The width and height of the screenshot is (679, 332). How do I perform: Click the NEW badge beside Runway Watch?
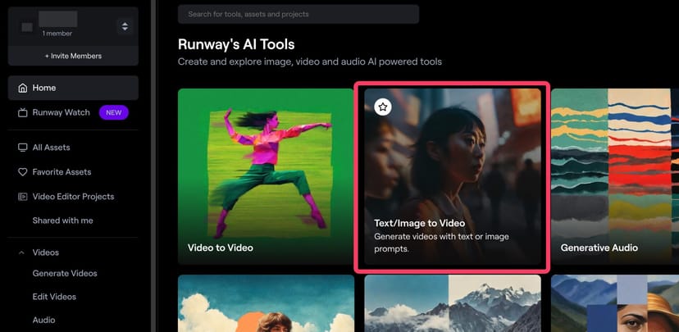[113, 112]
